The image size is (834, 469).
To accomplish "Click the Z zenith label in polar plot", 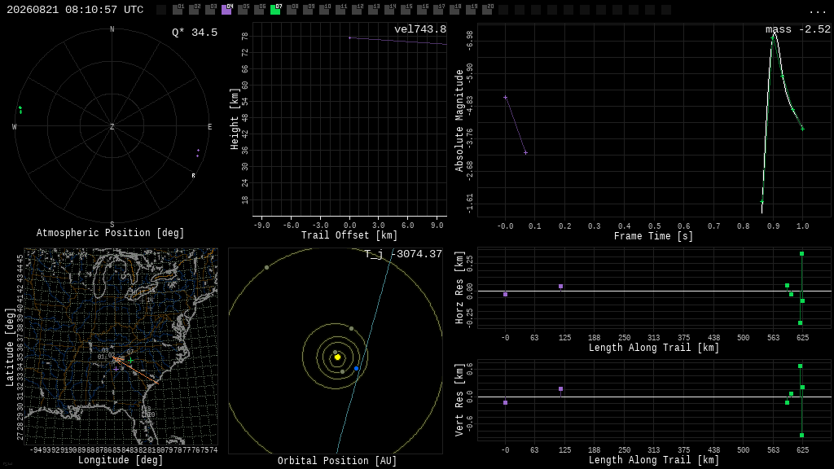I will 112,126.
